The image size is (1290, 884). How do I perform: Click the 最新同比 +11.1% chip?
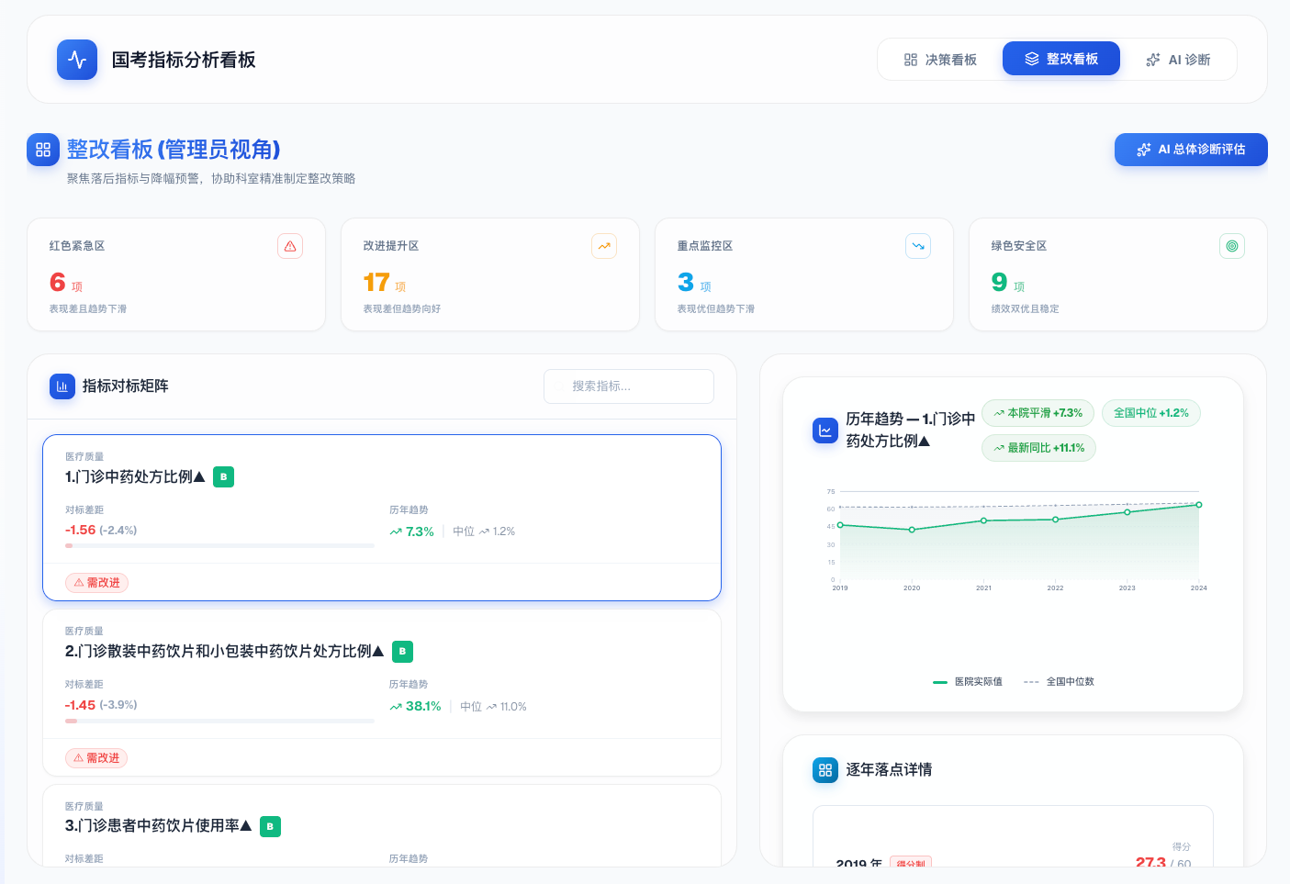pyautogui.click(x=1038, y=448)
